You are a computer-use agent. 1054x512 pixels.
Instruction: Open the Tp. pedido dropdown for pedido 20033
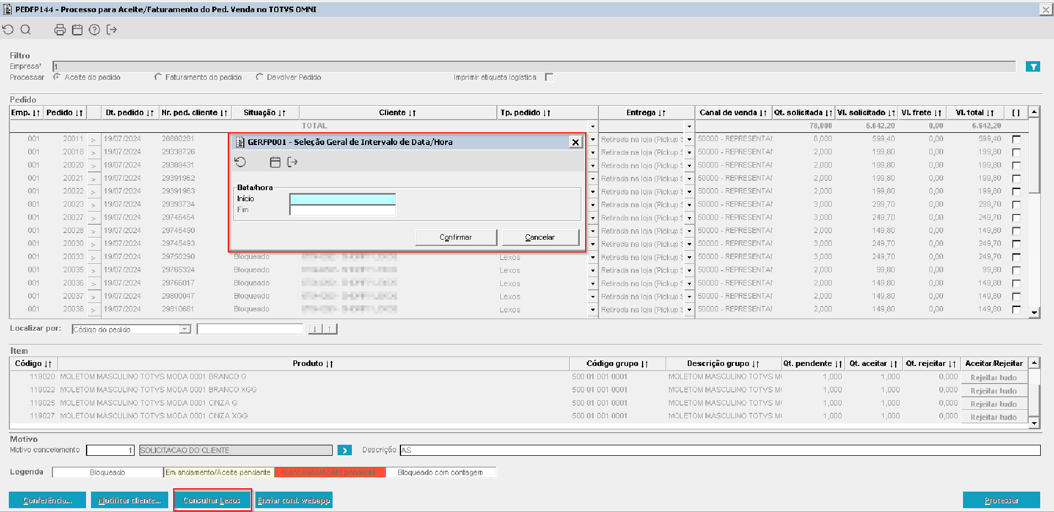pos(593,257)
